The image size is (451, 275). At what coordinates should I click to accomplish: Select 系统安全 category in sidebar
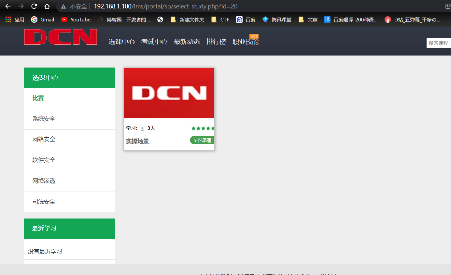(x=69, y=119)
